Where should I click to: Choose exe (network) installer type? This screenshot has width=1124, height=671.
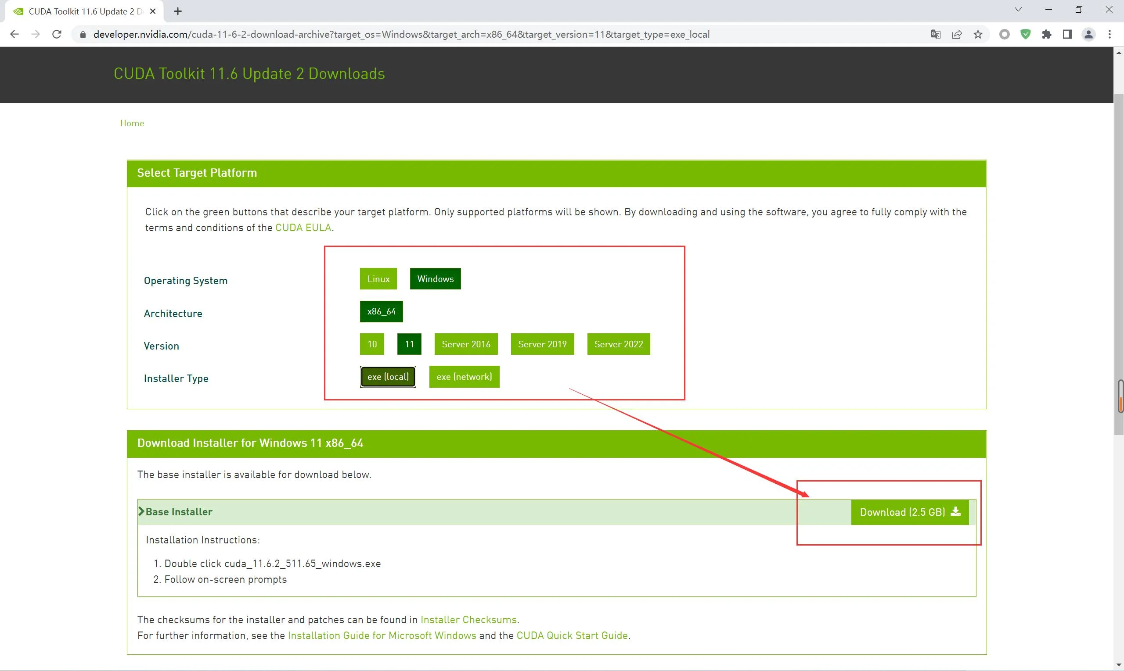point(464,377)
